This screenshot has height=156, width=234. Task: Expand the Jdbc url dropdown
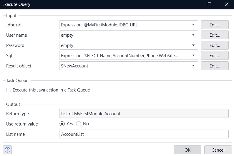tap(193, 25)
